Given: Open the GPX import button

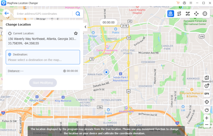Looking at the screenshot, I should point(207,94).
